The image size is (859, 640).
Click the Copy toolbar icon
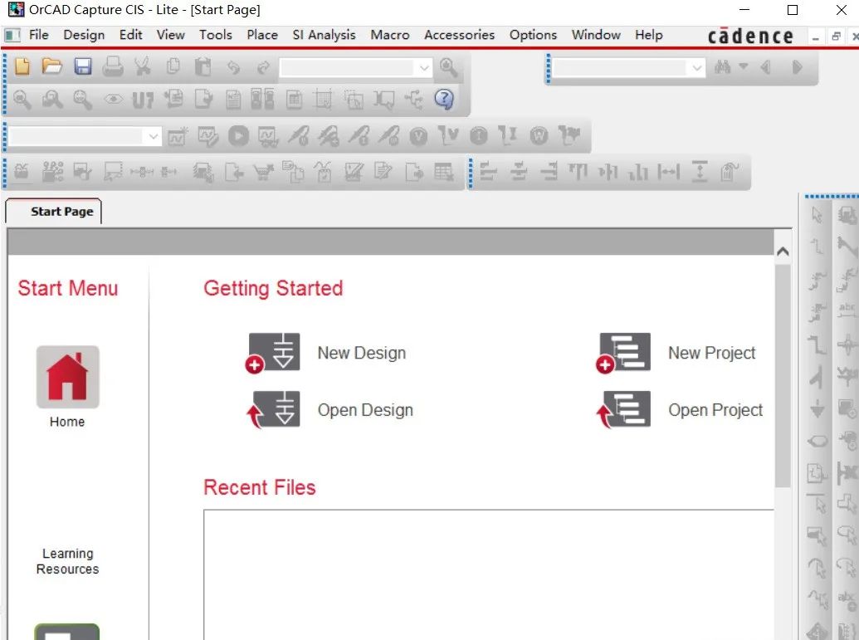click(173, 67)
